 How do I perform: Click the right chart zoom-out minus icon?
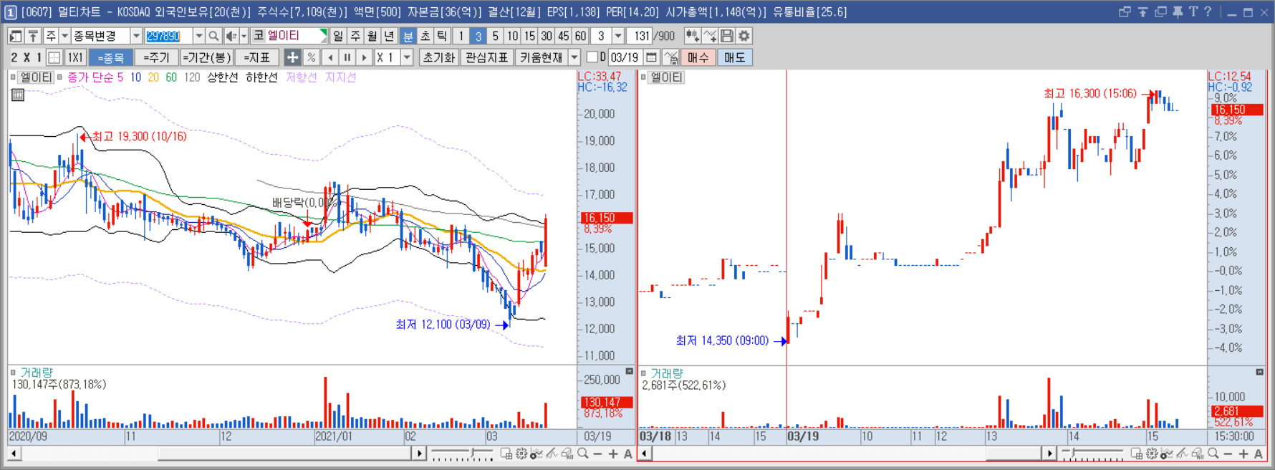pos(1228,454)
